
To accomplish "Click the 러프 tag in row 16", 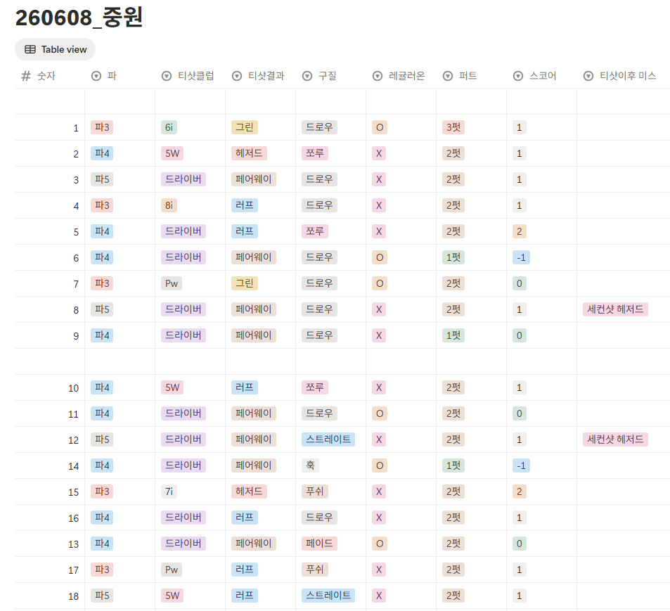I will 245,518.
